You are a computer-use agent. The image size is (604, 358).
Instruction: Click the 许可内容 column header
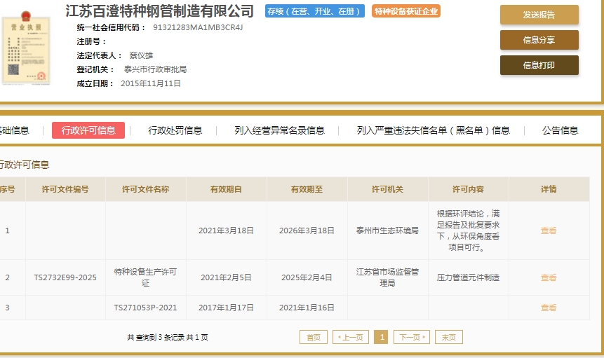pyautogui.click(x=468, y=189)
